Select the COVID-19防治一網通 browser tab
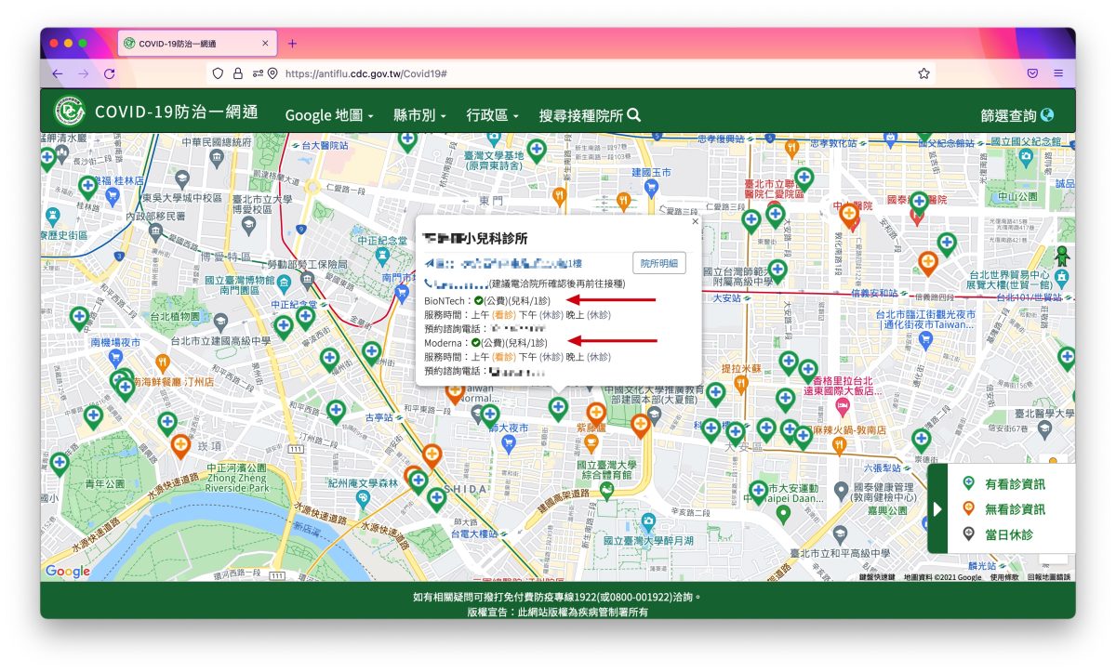 (x=197, y=44)
